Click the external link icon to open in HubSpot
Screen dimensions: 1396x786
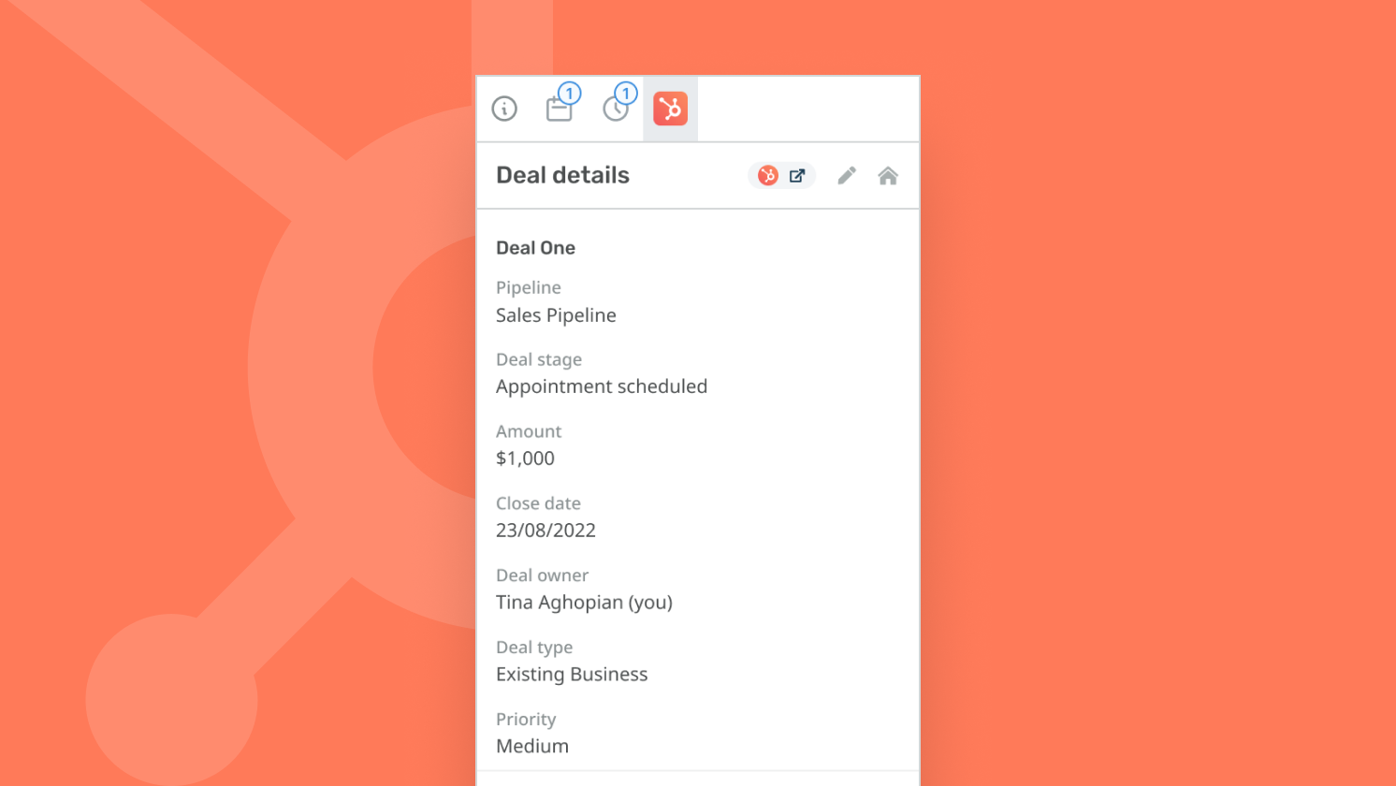click(797, 175)
